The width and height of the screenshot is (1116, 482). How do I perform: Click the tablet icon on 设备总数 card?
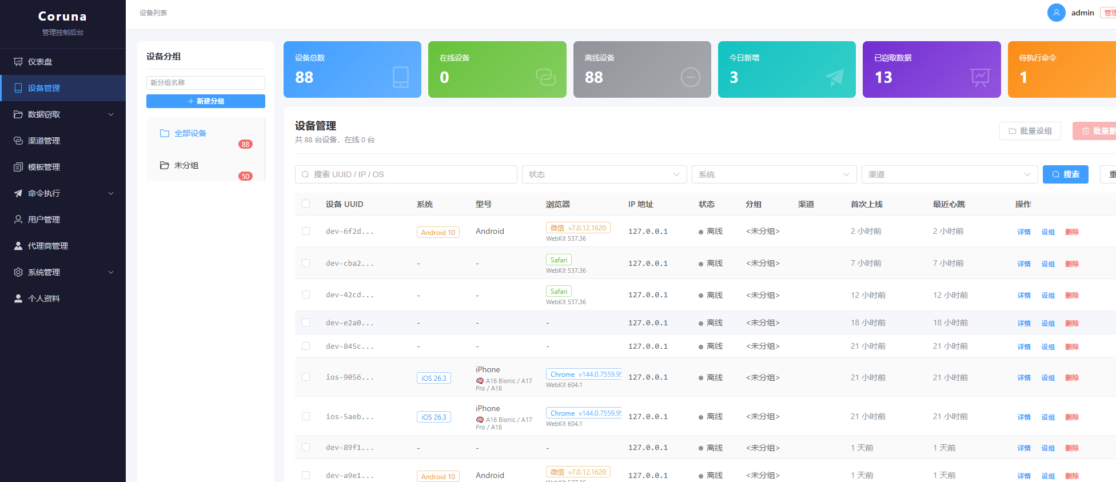point(401,77)
